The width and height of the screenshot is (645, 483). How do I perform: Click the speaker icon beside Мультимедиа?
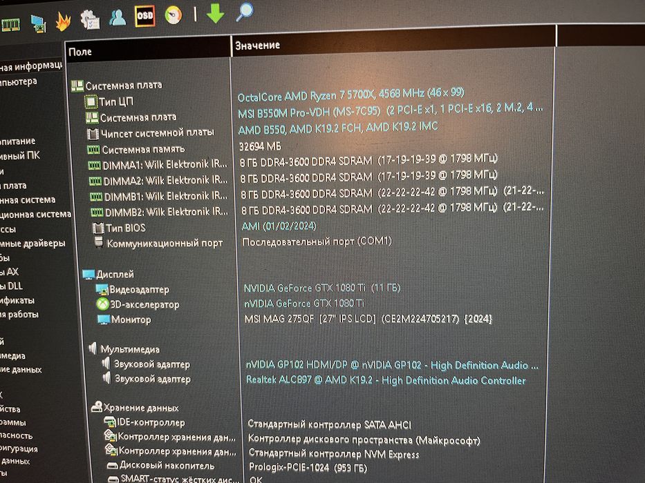click(x=93, y=348)
